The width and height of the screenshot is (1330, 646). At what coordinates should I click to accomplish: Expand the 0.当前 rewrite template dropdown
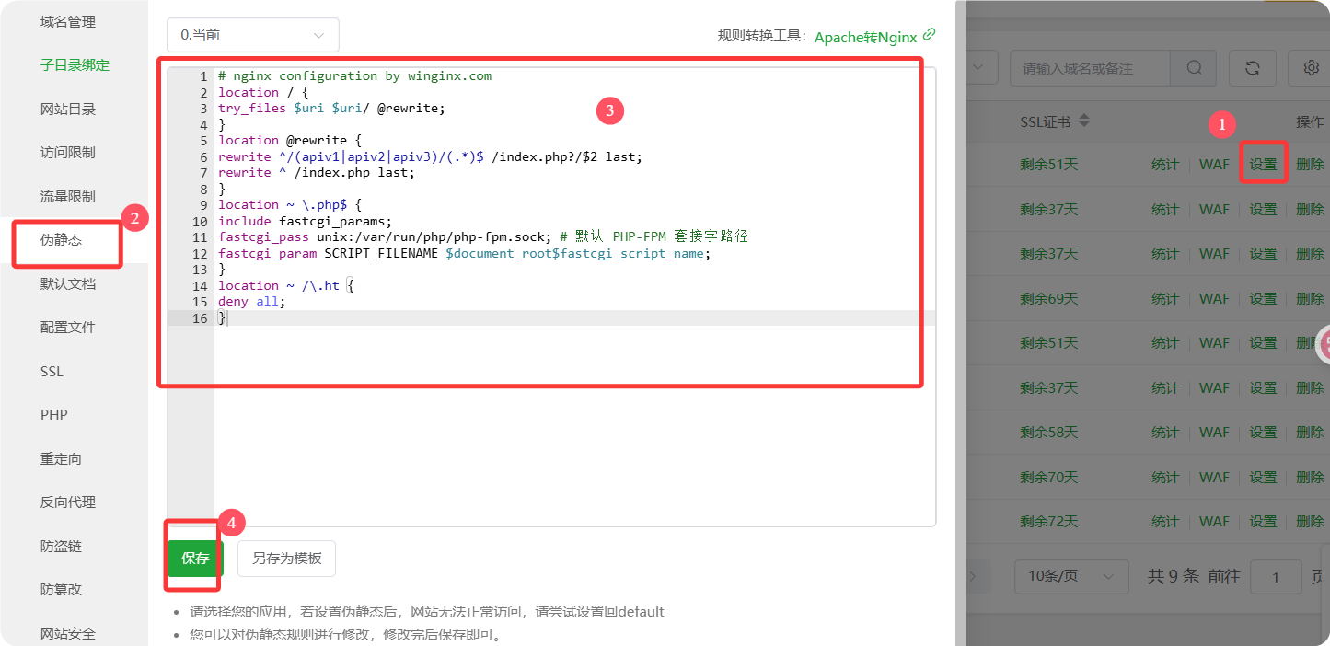click(252, 35)
